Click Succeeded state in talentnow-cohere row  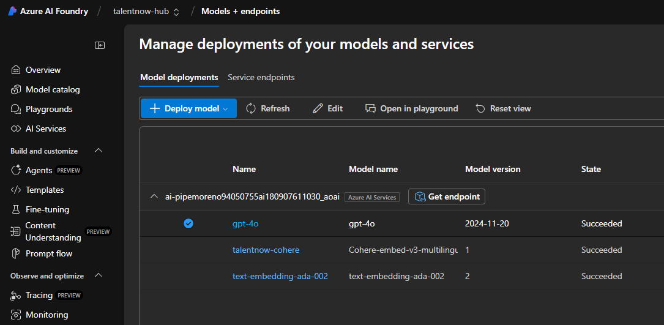click(x=602, y=250)
